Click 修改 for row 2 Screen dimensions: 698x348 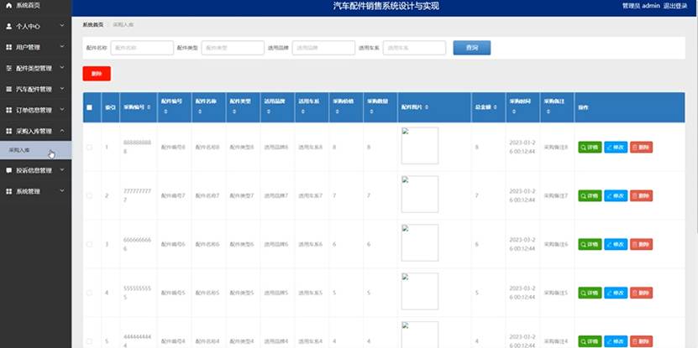pyautogui.click(x=616, y=195)
